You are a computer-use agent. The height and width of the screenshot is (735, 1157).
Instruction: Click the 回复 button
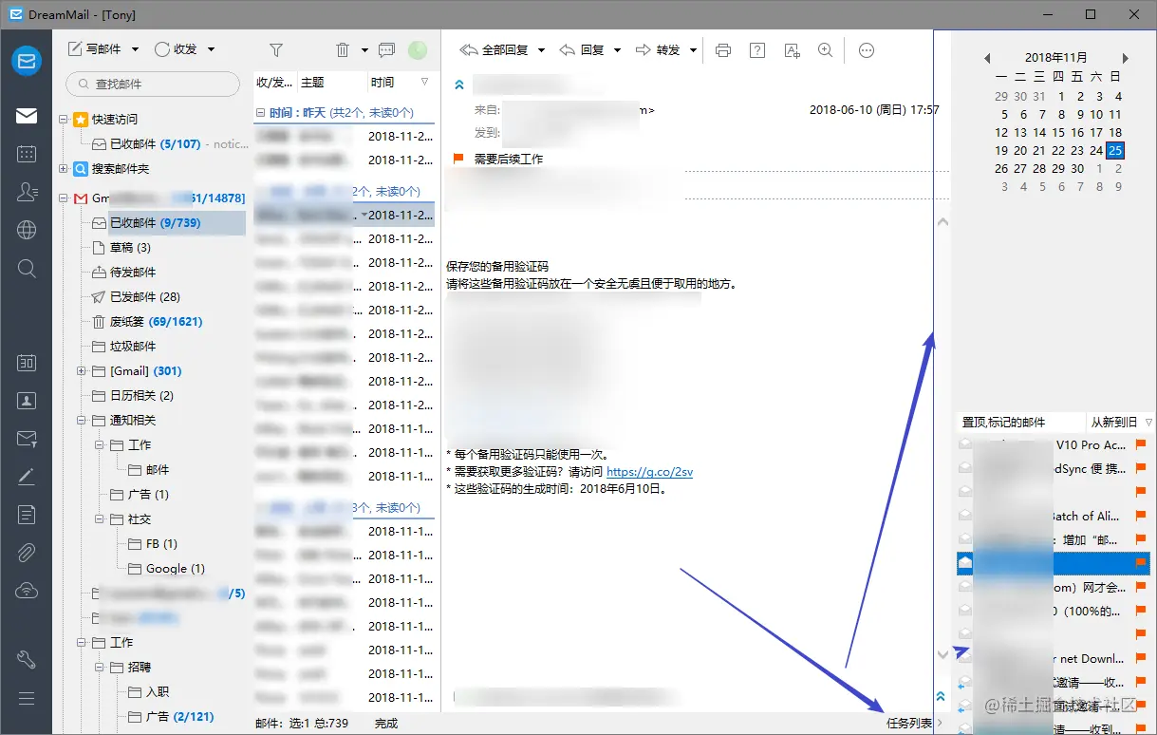pos(582,50)
